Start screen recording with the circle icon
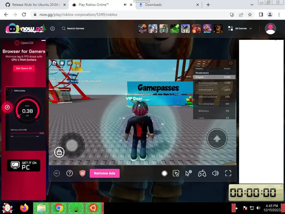The width and height of the screenshot is (285, 214). 164,173
